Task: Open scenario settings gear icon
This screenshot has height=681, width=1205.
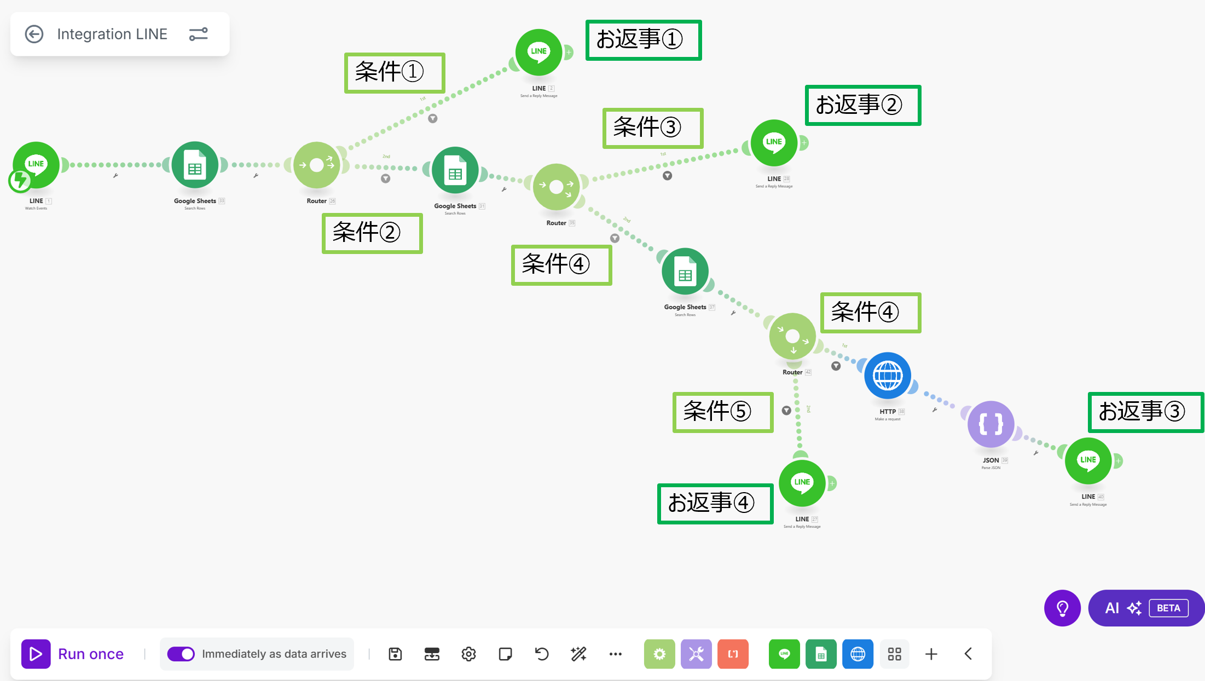Action: (468, 654)
